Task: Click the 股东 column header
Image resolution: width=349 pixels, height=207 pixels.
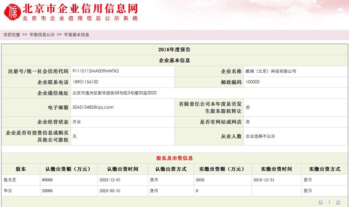Action: pyautogui.click(x=21, y=169)
